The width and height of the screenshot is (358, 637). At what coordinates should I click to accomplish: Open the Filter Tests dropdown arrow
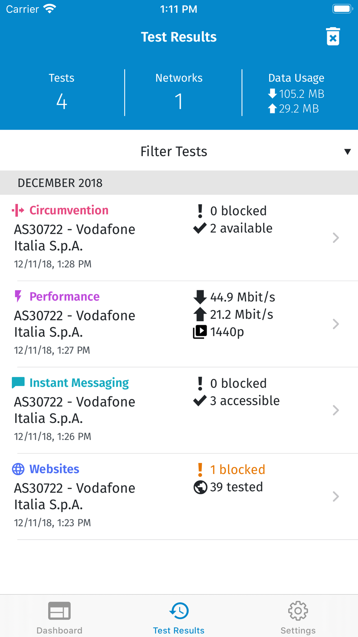[347, 152]
